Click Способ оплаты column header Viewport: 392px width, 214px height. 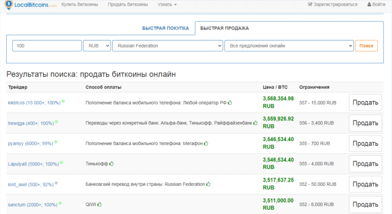coord(103,87)
